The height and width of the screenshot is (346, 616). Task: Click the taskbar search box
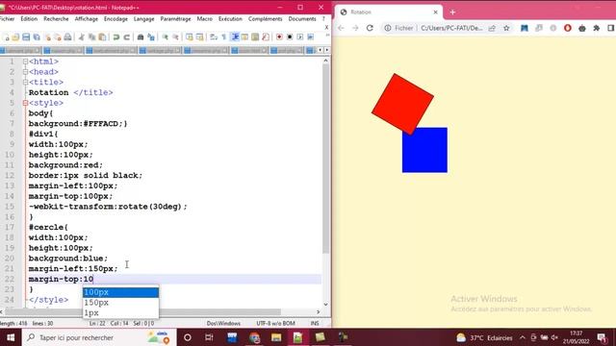99,337
